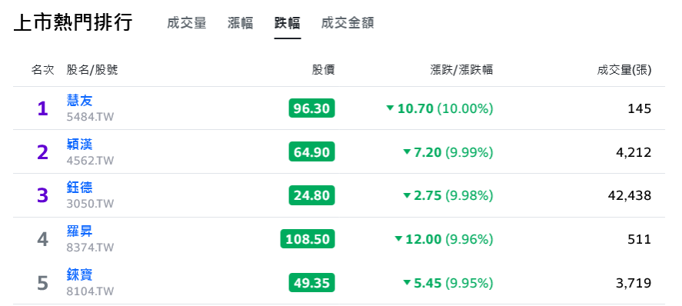Open the 漲幅 ranking tab
The image size is (682, 306).
pyautogui.click(x=240, y=23)
